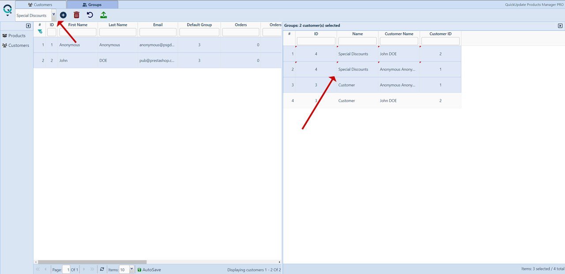Go to next page of customers
Viewport: 565px width, 274px height.
point(84,269)
